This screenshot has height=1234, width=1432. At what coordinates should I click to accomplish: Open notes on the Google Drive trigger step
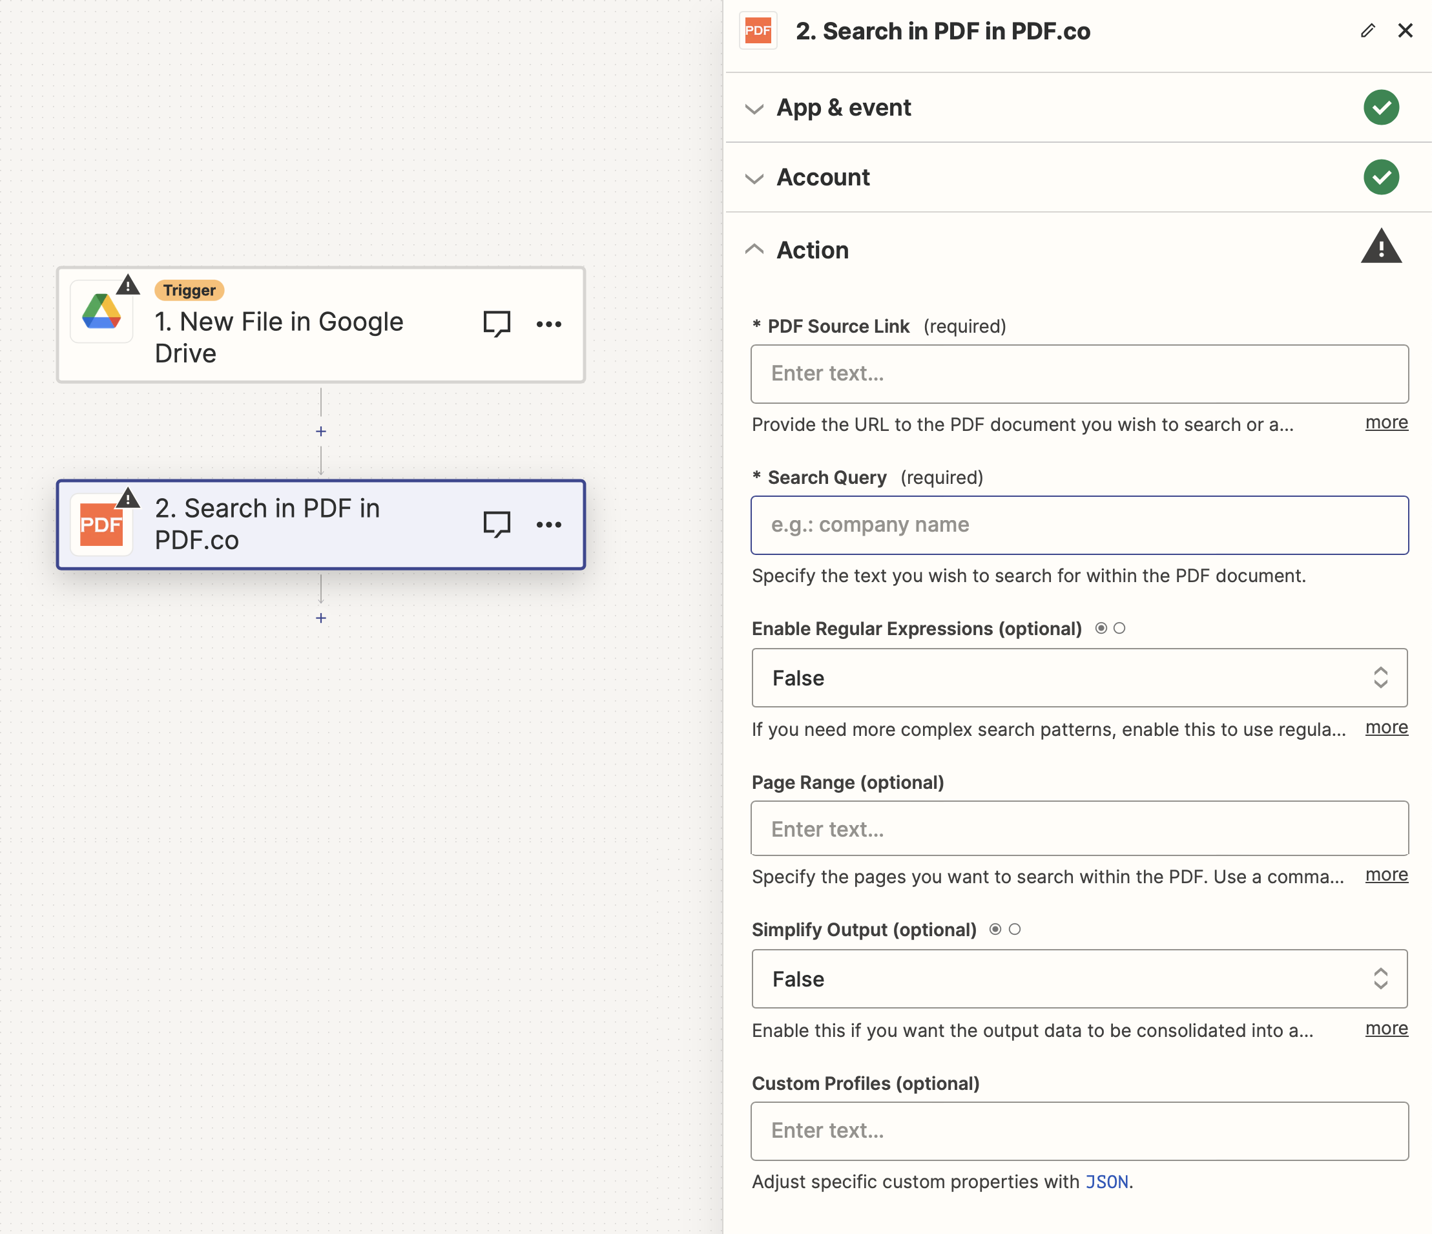tap(496, 322)
